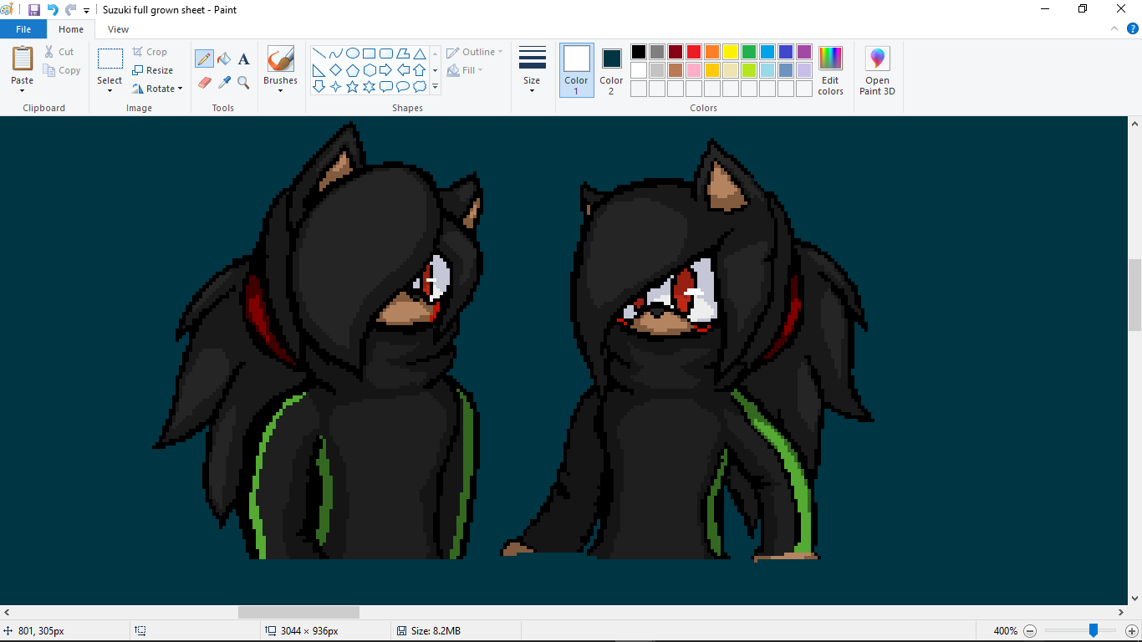This screenshot has width=1142, height=642.
Task: Open the Fill dropdown
Action: click(465, 70)
